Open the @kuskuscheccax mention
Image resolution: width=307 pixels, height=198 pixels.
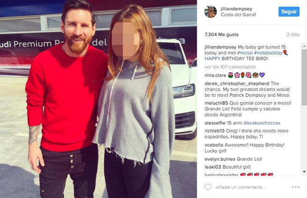coord(262,123)
